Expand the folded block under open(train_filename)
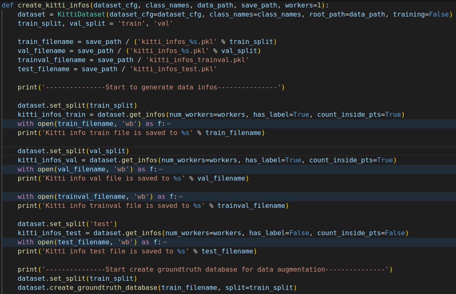 pos(169,124)
